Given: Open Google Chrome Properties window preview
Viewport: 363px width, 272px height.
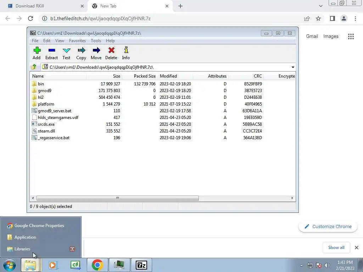Looking at the screenshot, I should [x=40, y=226].
